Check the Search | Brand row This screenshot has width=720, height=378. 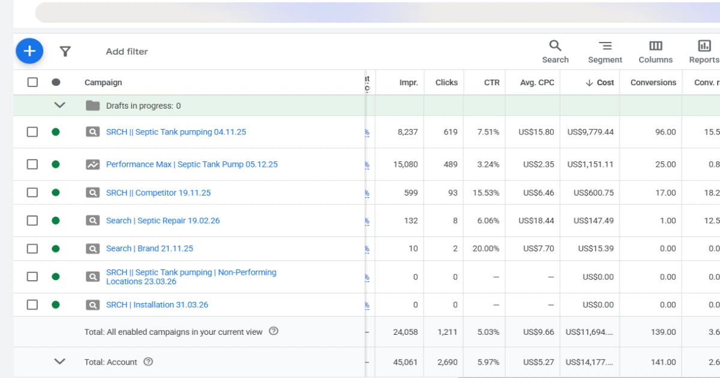[x=32, y=248]
